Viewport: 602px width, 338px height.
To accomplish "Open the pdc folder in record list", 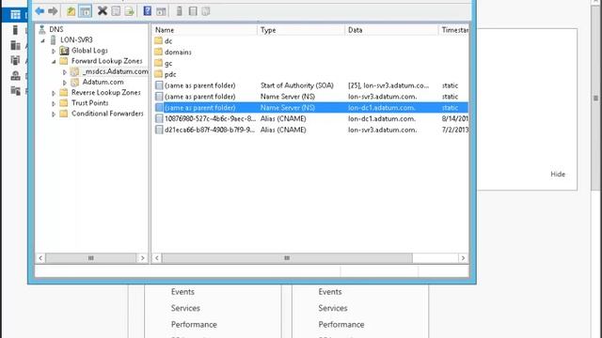I will click(x=170, y=74).
